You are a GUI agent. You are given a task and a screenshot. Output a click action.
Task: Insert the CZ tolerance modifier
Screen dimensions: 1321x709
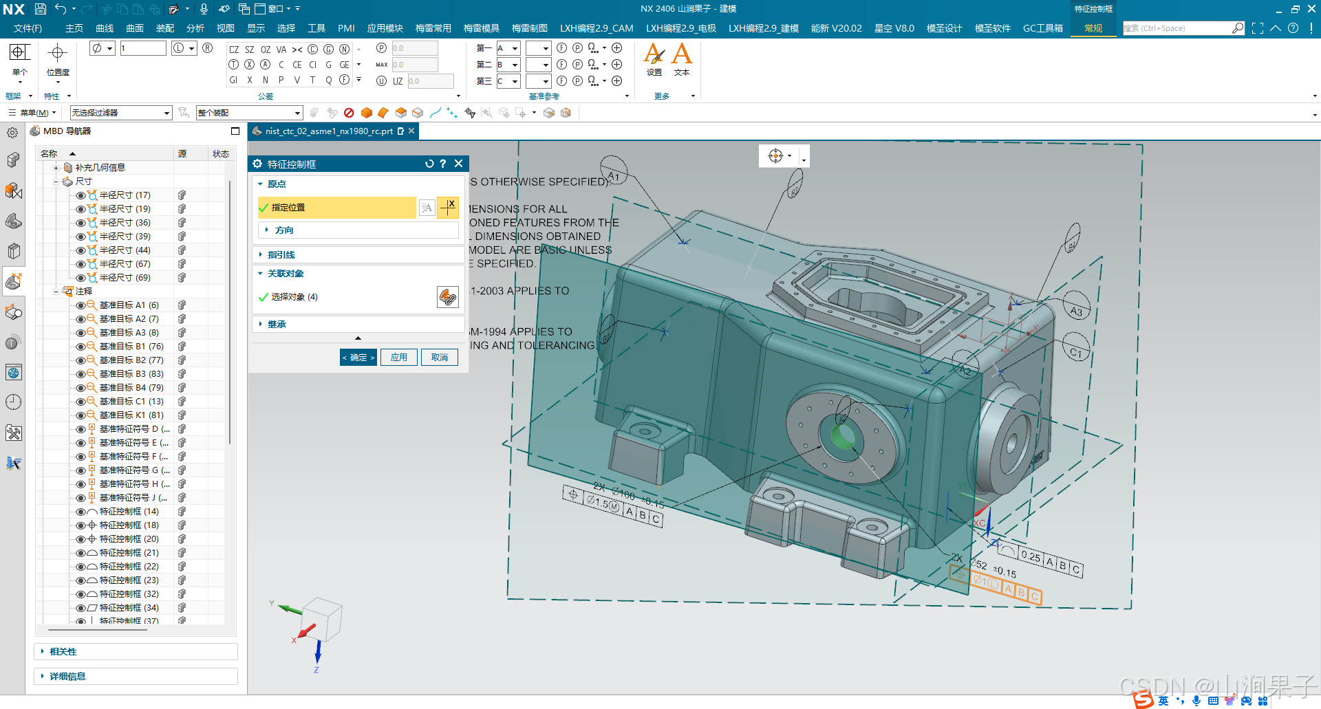coord(234,50)
